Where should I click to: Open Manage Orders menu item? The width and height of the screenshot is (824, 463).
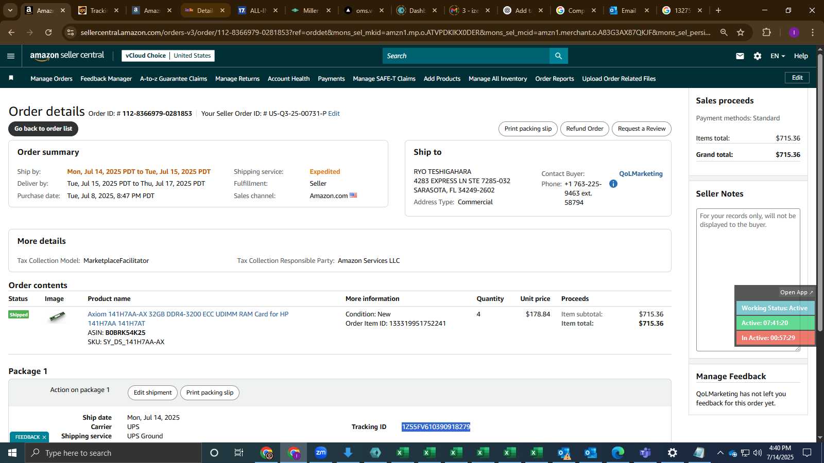(x=51, y=79)
